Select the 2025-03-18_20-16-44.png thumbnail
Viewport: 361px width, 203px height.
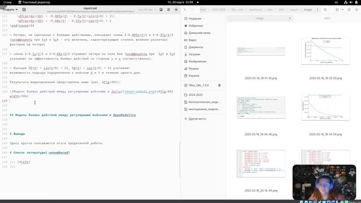click(x=261, y=164)
